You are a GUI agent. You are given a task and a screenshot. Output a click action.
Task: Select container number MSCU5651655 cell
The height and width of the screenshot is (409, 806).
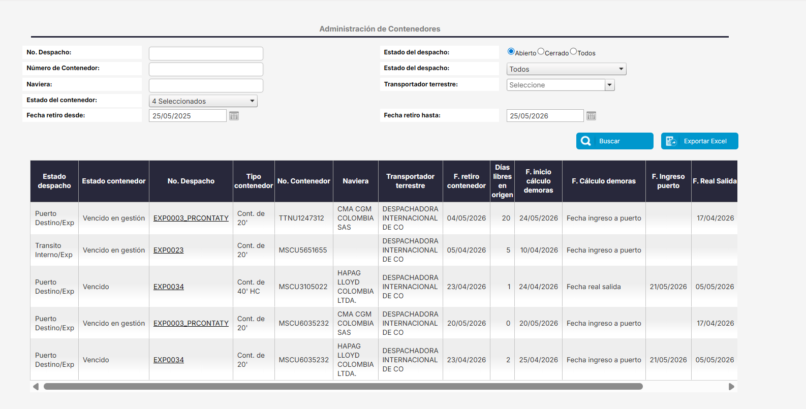click(x=303, y=250)
